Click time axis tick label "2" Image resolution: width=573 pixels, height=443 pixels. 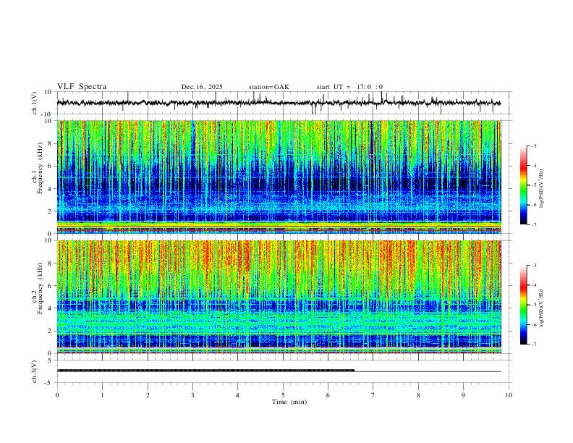tap(148, 395)
